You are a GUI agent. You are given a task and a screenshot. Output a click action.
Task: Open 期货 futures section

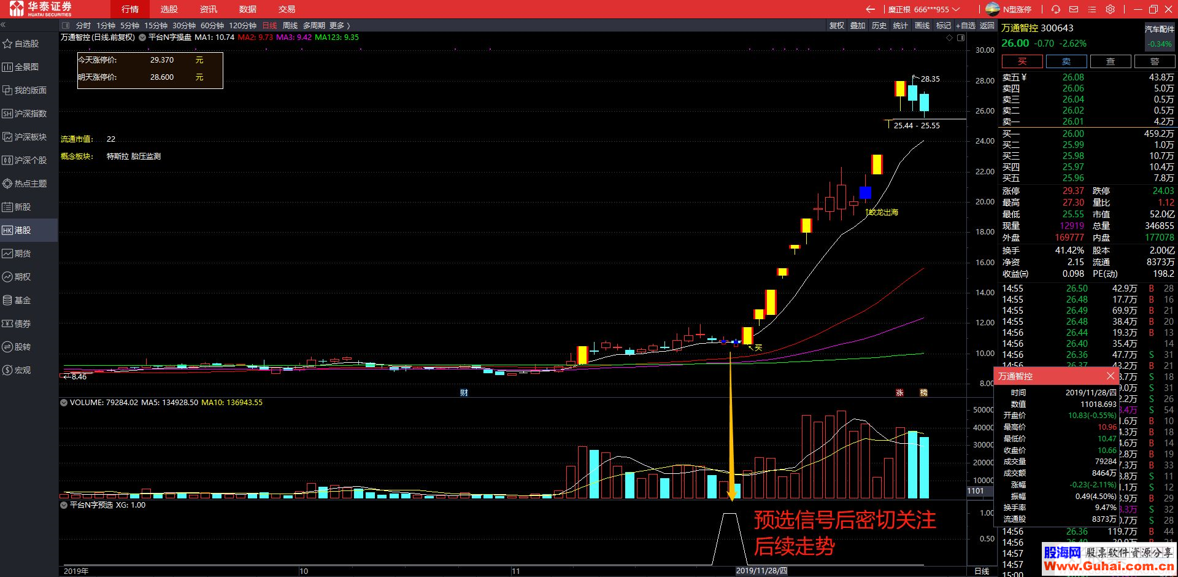[x=17, y=254]
